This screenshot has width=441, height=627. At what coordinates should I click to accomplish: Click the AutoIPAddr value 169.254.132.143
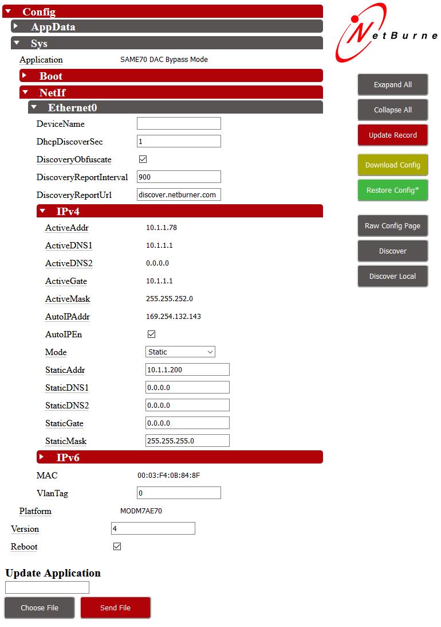[x=174, y=316]
